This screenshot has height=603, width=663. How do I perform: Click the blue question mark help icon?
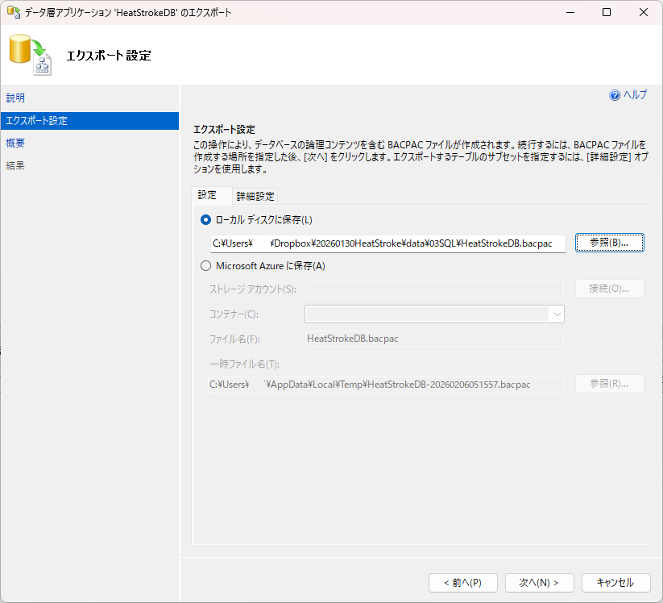tap(615, 95)
